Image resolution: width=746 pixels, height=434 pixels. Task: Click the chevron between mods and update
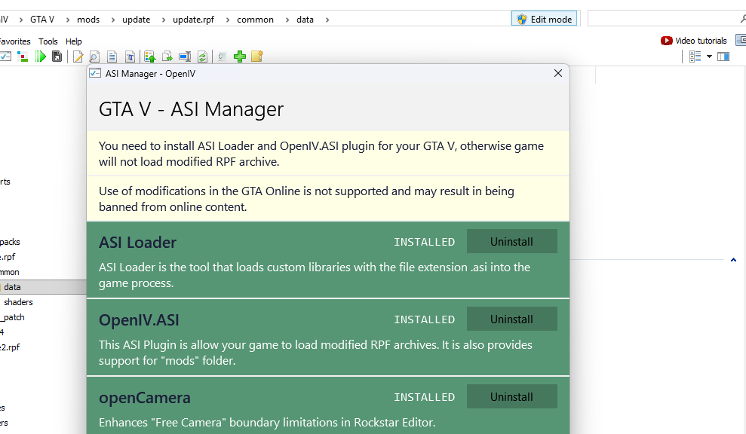coord(112,20)
